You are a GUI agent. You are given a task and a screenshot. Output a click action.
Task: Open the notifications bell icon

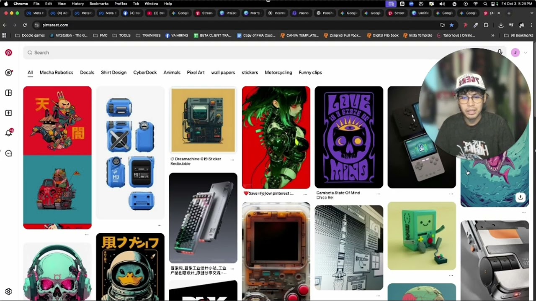click(x=8, y=133)
